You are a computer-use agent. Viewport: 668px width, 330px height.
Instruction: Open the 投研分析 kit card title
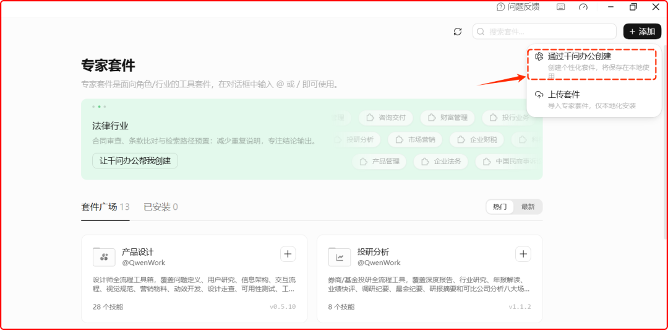pyautogui.click(x=373, y=252)
